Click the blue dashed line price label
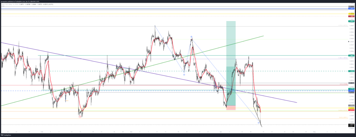Image resolution: width=356 pixels, height=137 pixels. point(351,91)
